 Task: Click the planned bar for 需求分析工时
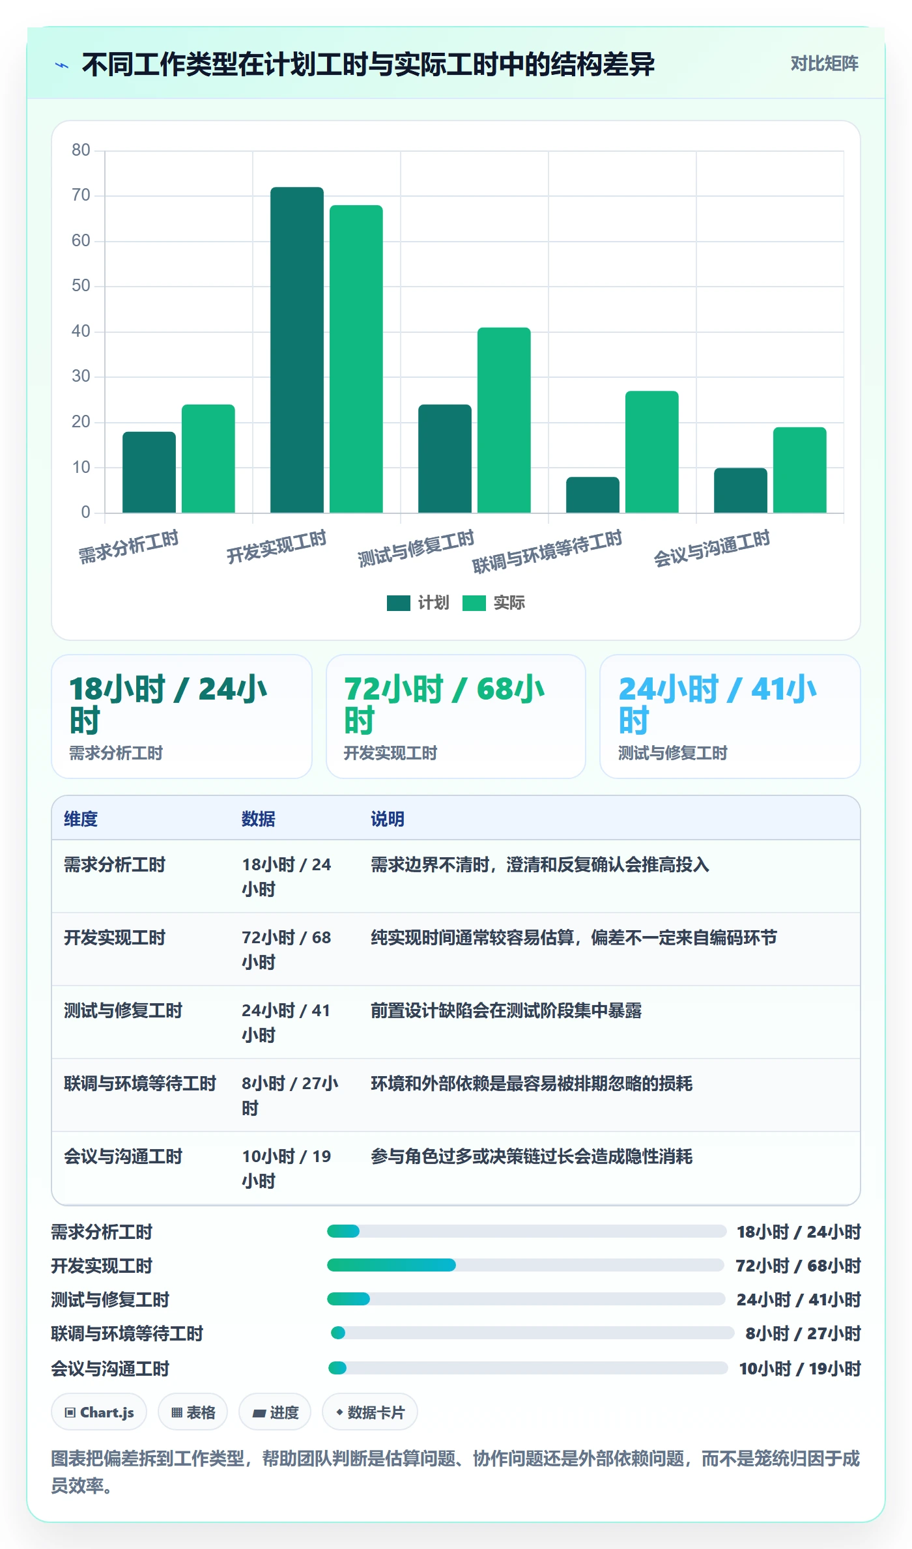click(x=149, y=472)
